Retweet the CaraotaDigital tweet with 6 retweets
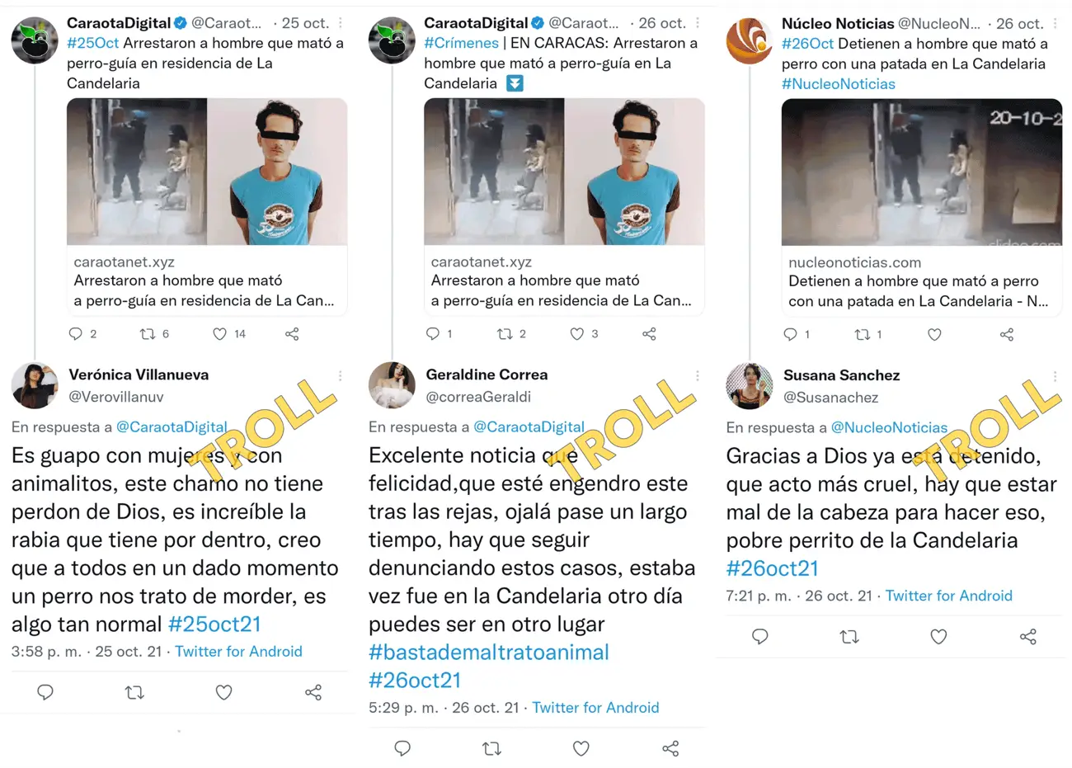 148,334
